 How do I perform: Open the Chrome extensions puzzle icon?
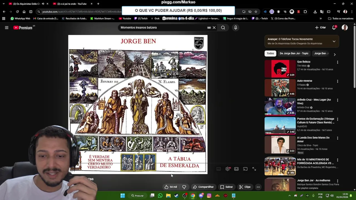305,12
